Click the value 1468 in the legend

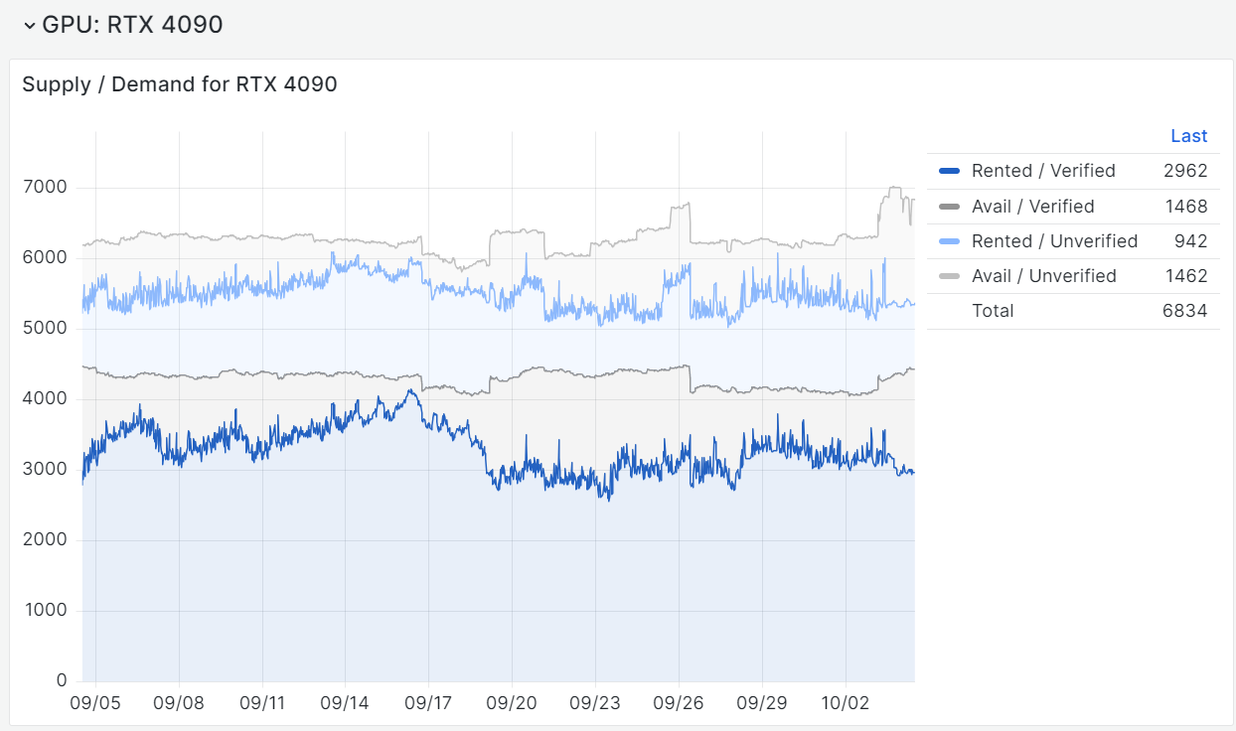click(x=1185, y=207)
